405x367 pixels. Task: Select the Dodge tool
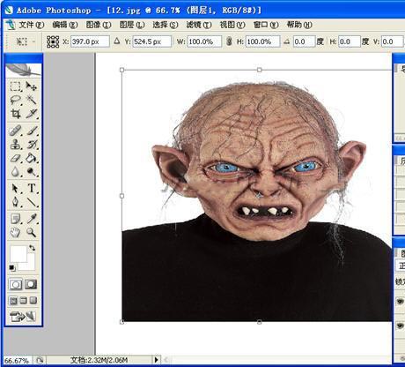coord(31,171)
